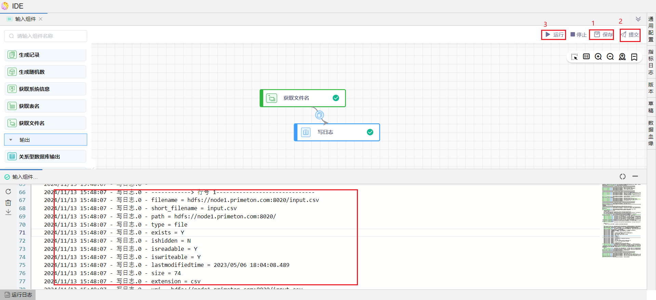The width and height of the screenshot is (656, 300).
Task: Select the 写日志 node on canvas
Action: pos(337,132)
